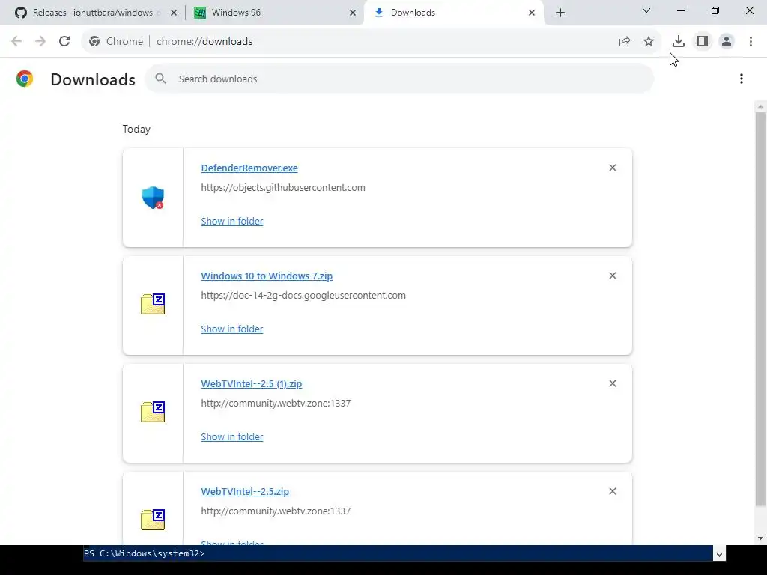Click the zip icon for Windows 10 to Windows 7.zip
The image size is (767, 575).
[153, 304]
